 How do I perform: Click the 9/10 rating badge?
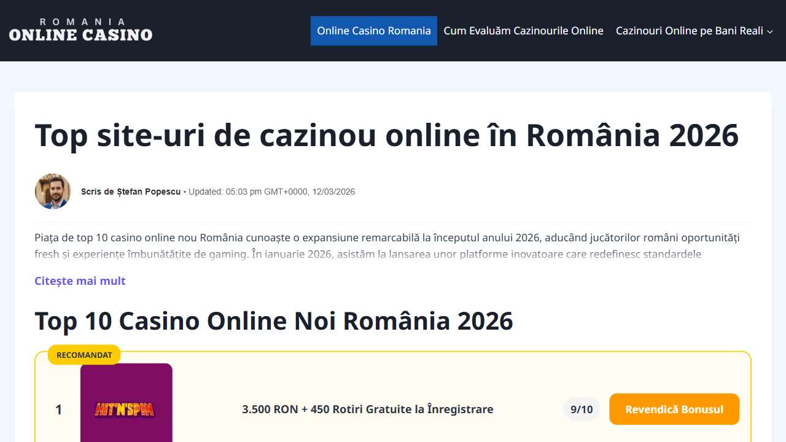tap(581, 409)
